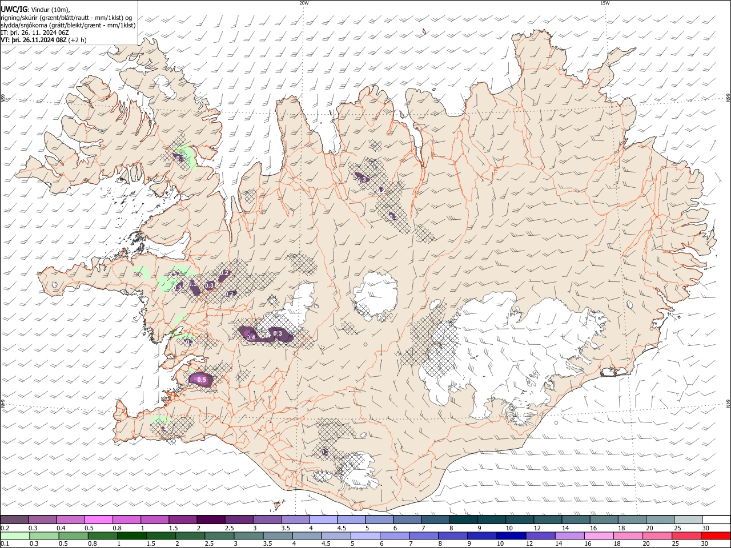Click the "20W" longitude label
The width and height of the screenshot is (731, 548).
point(304,3)
